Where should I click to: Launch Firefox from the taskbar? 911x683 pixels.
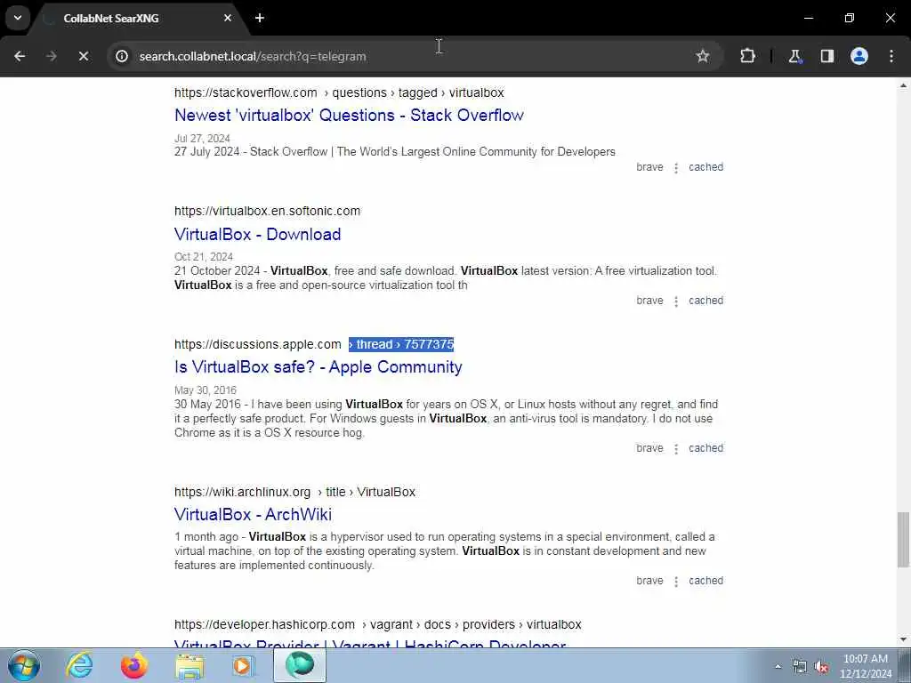pos(134,665)
